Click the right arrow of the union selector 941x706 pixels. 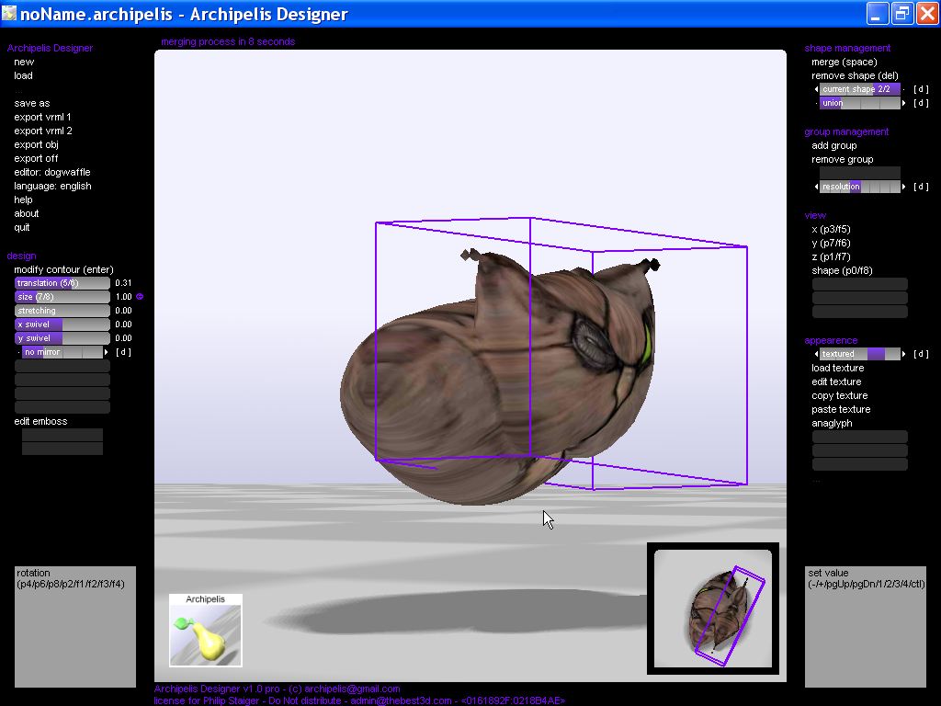pos(904,103)
